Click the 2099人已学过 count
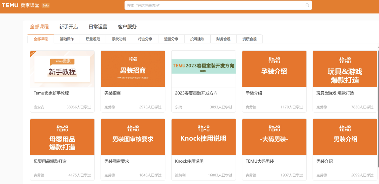Viewport: 379px width, 184px height. [x=362, y=175]
